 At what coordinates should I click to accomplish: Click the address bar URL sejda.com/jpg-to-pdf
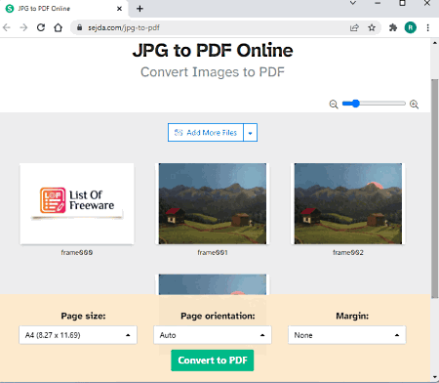[124, 27]
